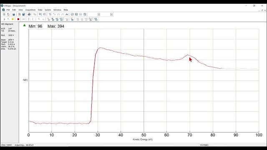The width and height of the screenshot is (267, 150).
Task: Open the File menu
Action: pos(8,10)
